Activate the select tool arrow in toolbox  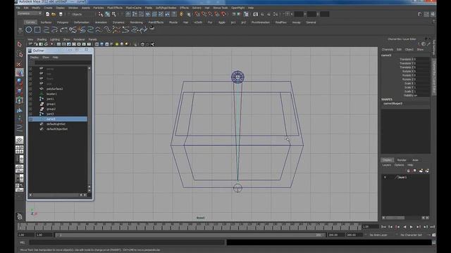click(x=20, y=44)
